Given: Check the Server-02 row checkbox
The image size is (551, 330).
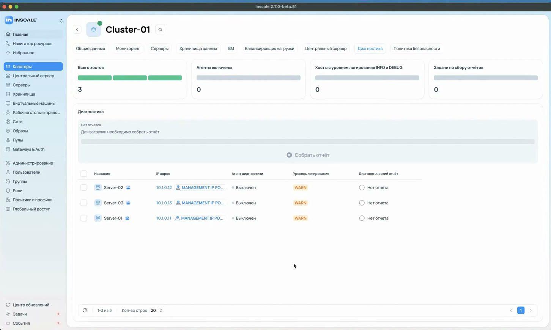Looking at the screenshot, I should click(x=84, y=187).
